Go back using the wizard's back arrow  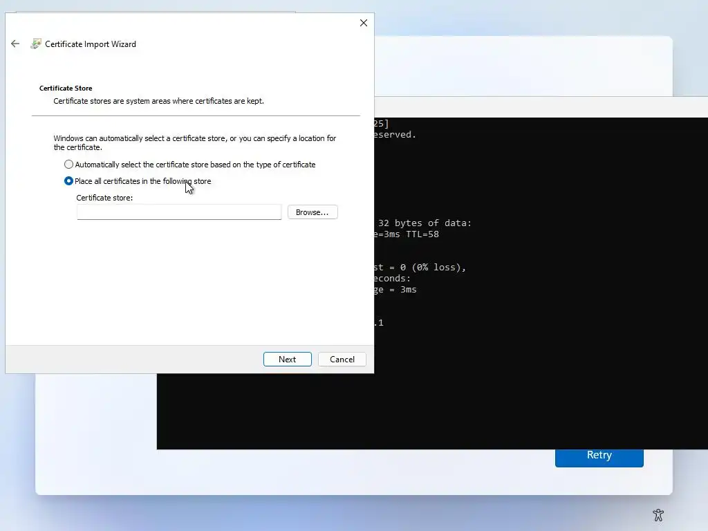15,44
